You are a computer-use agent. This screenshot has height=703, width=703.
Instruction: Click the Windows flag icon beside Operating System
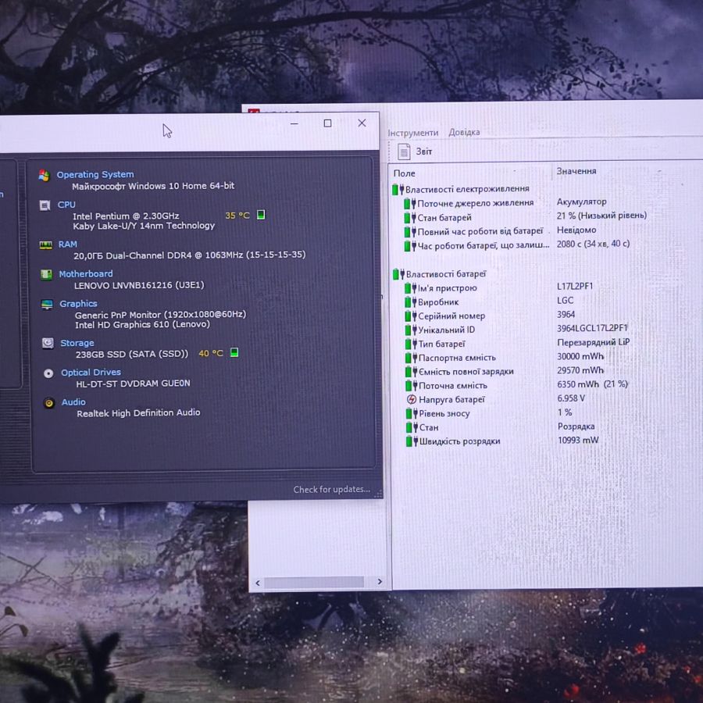44,175
